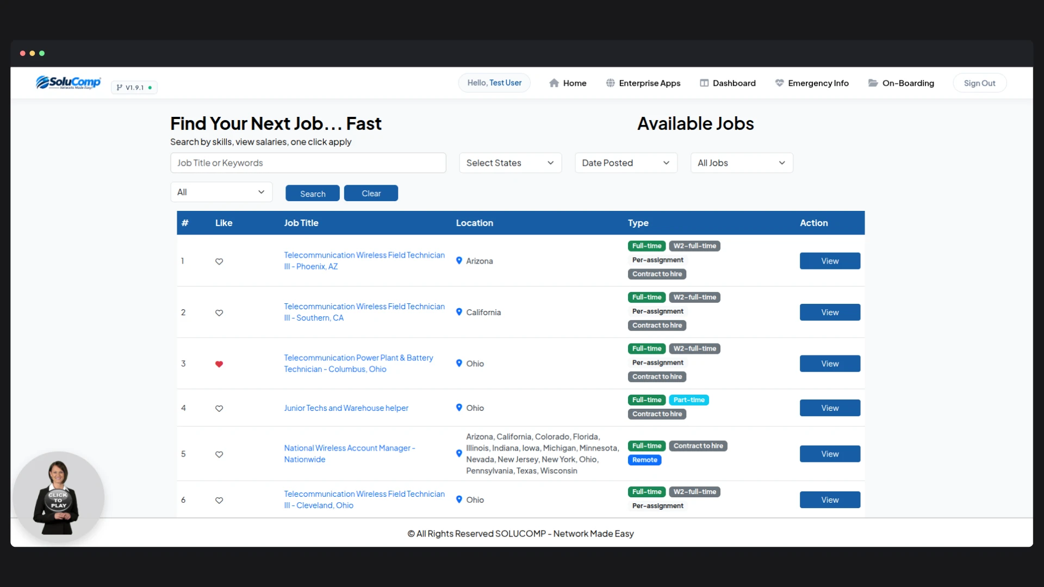Click the V1.9.1 version badge

coord(134,88)
